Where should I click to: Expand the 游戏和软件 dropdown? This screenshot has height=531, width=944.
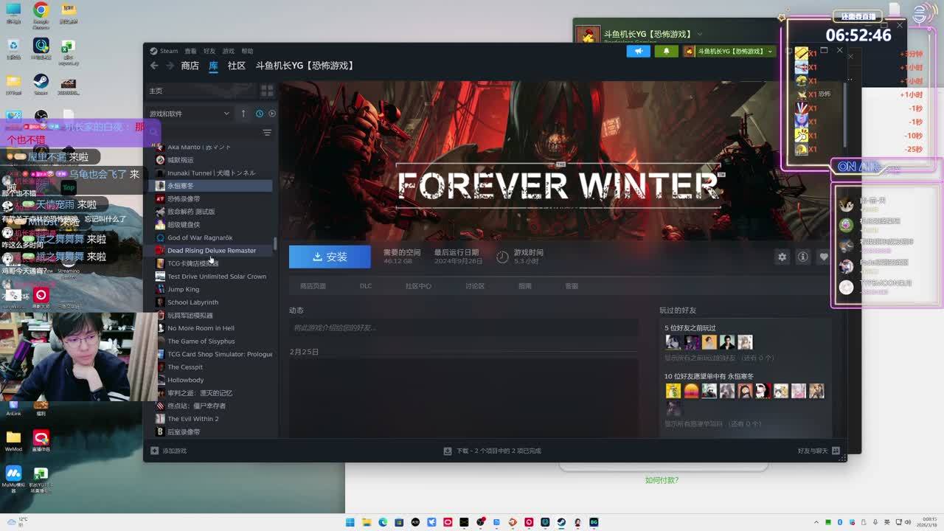pyautogui.click(x=226, y=114)
